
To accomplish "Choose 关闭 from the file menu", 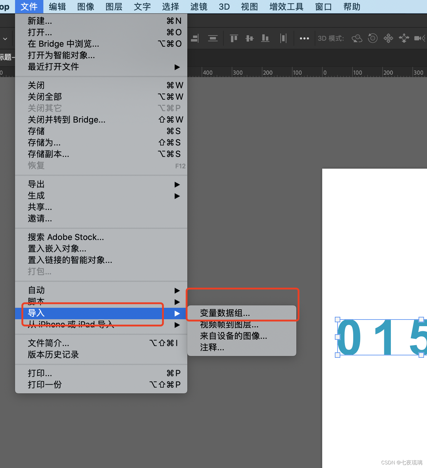I will [x=101, y=86].
